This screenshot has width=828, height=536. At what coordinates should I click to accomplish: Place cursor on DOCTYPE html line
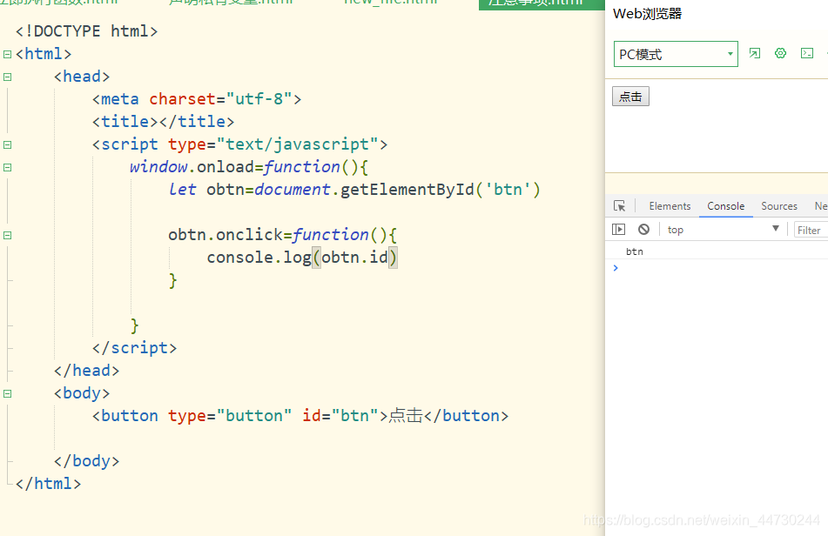pyautogui.click(x=86, y=31)
